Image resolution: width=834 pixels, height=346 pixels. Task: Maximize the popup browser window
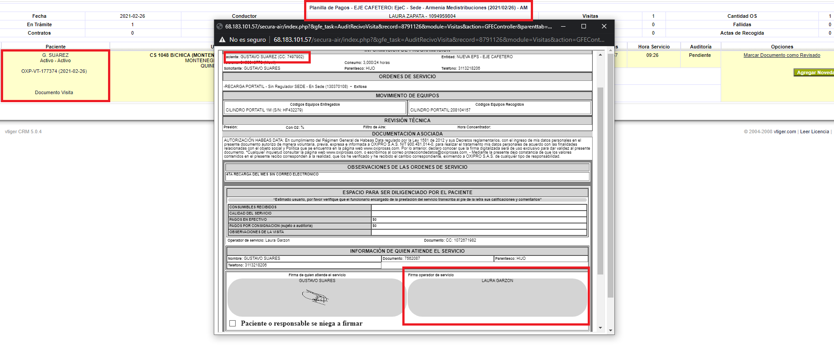pyautogui.click(x=584, y=26)
